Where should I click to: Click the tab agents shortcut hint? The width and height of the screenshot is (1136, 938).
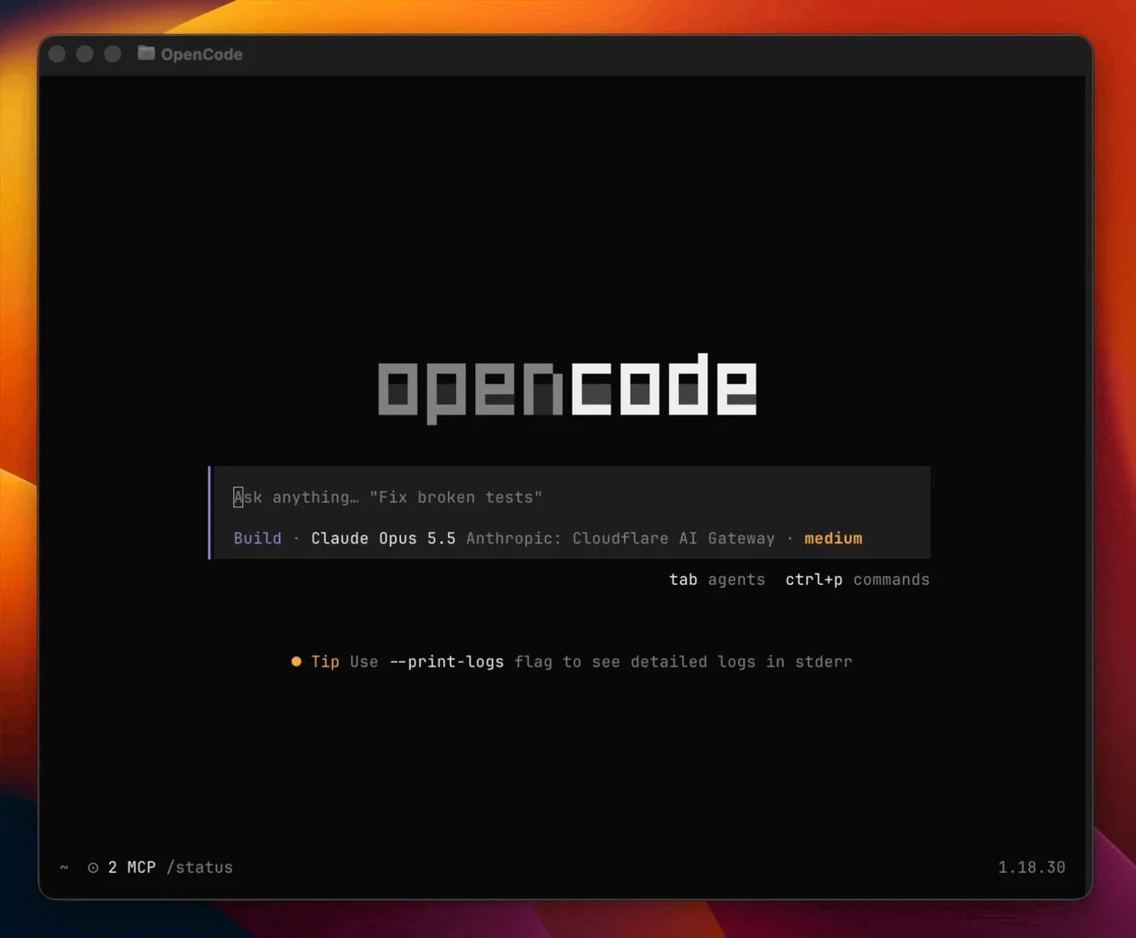[717, 580]
